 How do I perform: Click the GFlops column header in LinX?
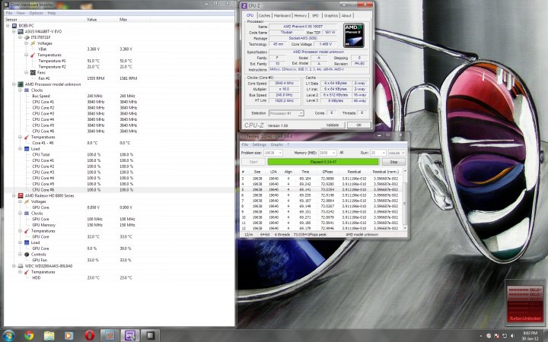coord(327,172)
